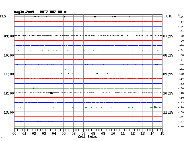This screenshot has height=141, width=185.
Task: Click the 12:00 local time label
Action: pos(9,93)
